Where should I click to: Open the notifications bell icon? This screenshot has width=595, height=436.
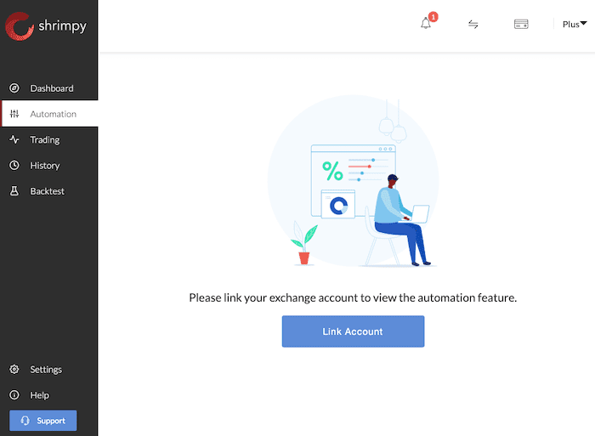click(426, 24)
